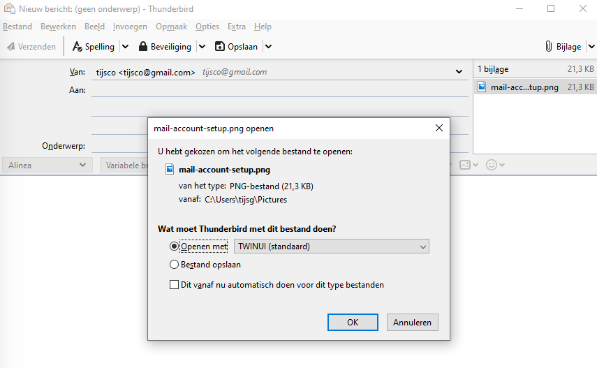Select the 'Openen met' radio button
This screenshot has width=597, height=368.
tap(175, 246)
